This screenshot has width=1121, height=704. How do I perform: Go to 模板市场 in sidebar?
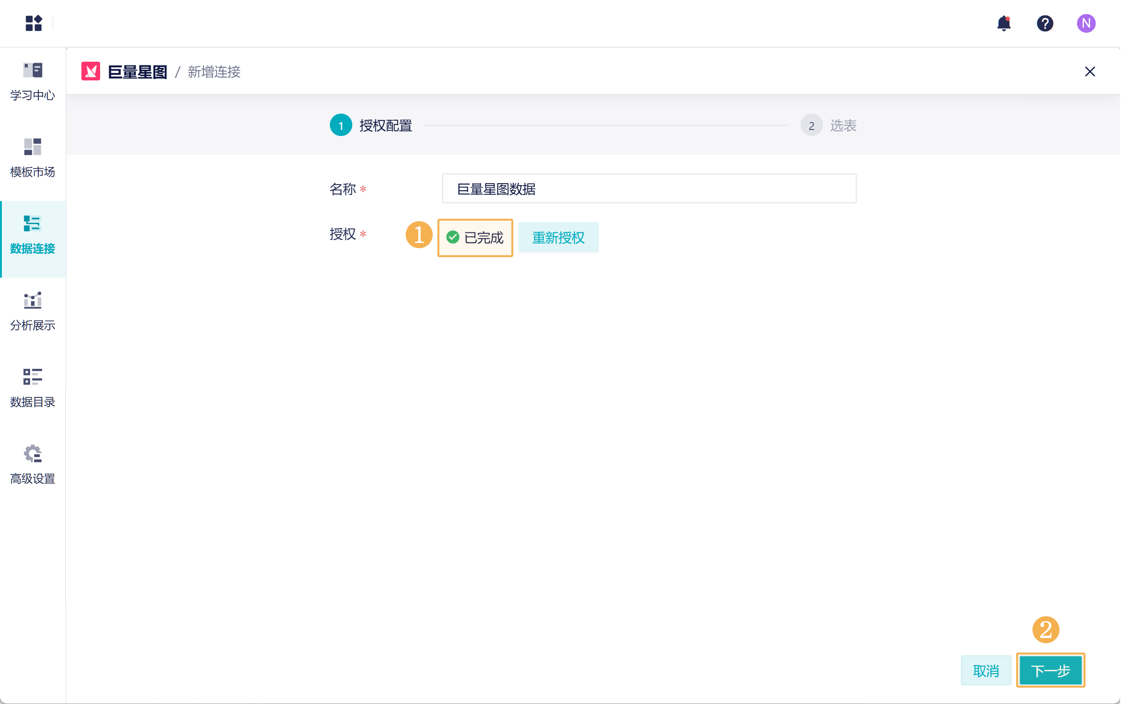[x=33, y=158]
